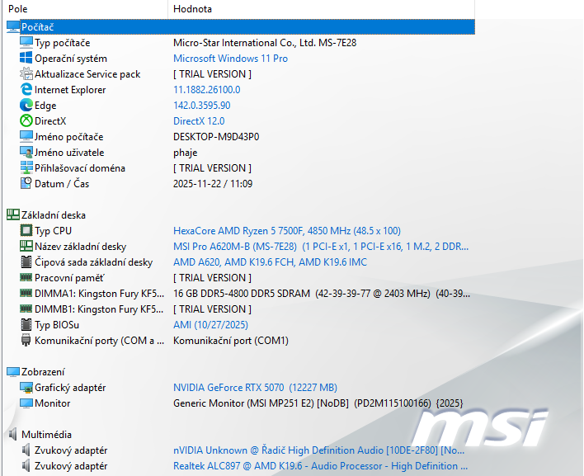Click the Komunikační port (COM1) value
The image size is (584, 476).
click(x=231, y=341)
